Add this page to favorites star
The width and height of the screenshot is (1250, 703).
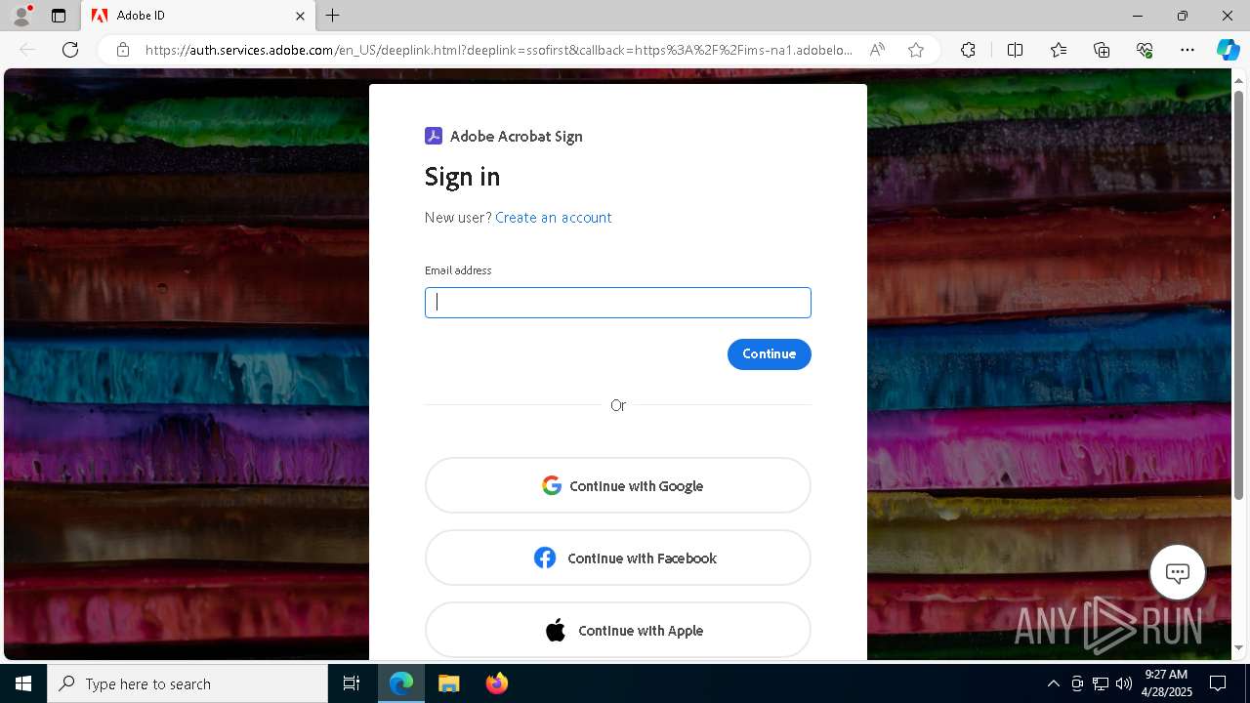click(916, 50)
